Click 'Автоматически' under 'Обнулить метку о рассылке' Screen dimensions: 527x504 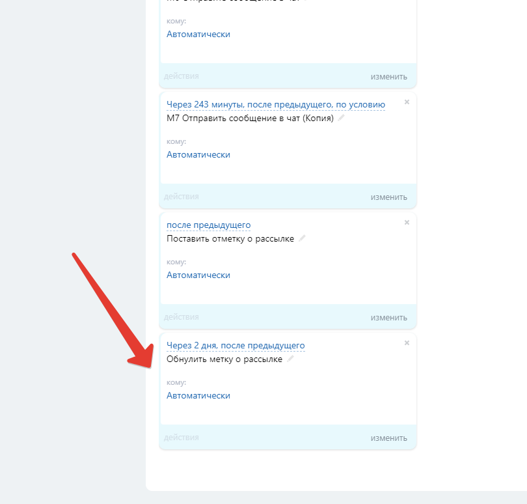pyautogui.click(x=198, y=395)
